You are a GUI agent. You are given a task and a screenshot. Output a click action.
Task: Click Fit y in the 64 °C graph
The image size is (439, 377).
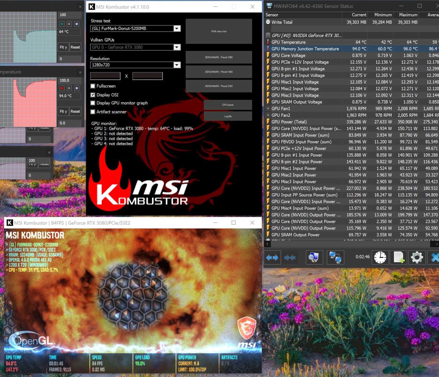tap(63, 47)
